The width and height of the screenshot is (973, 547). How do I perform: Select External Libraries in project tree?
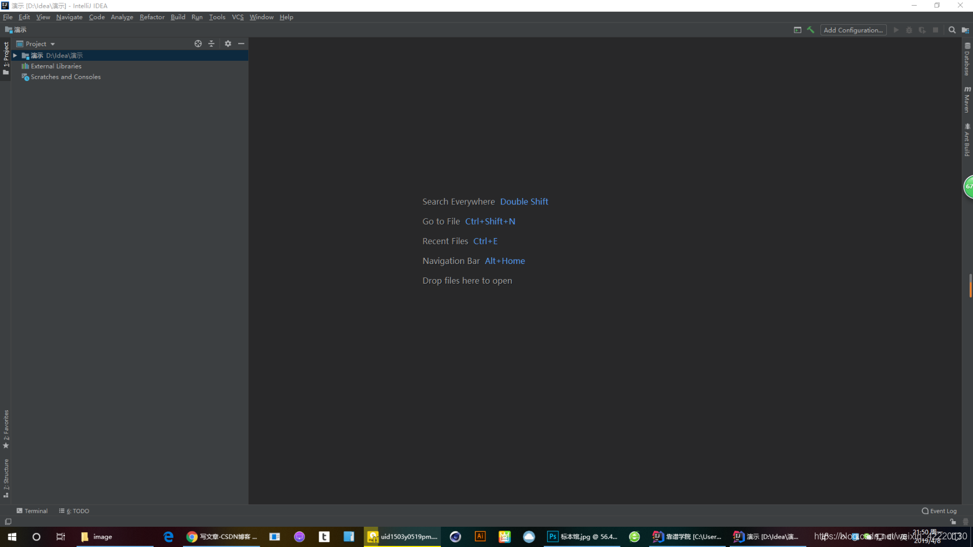(x=56, y=66)
